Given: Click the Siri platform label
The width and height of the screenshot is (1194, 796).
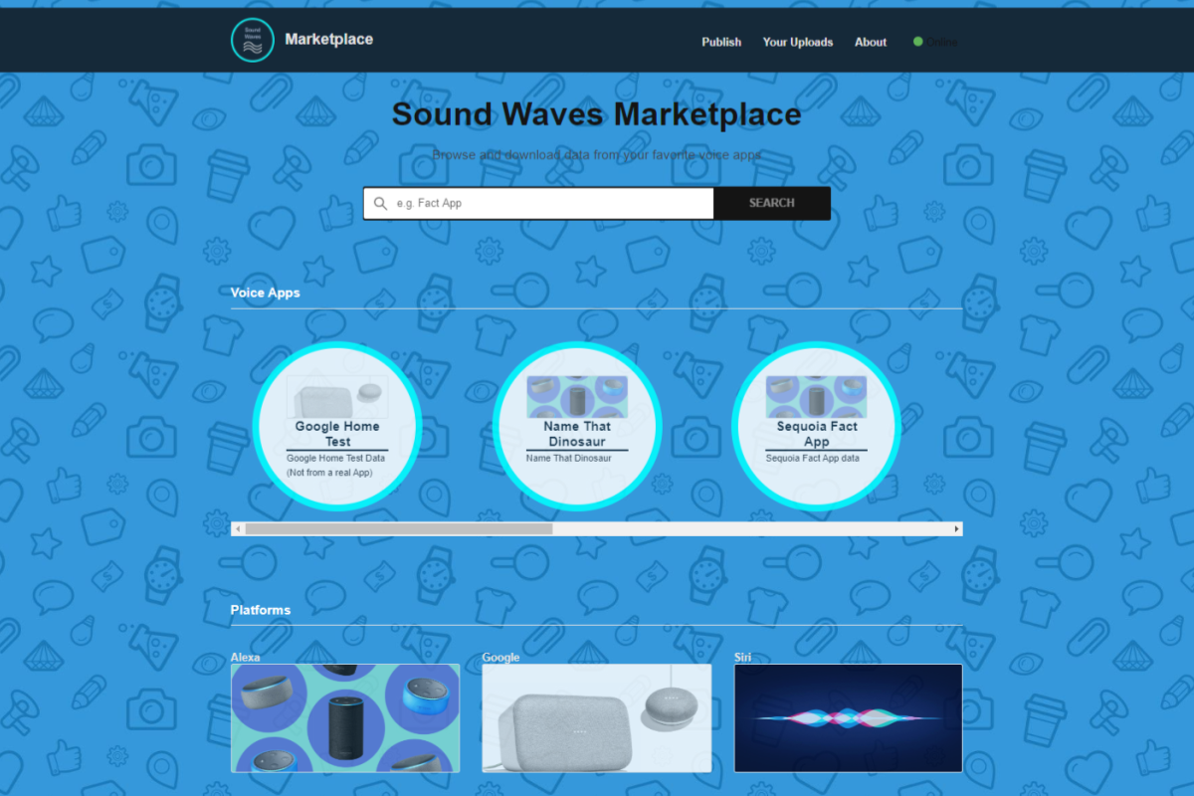Looking at the screenshot, I should 742,658.
